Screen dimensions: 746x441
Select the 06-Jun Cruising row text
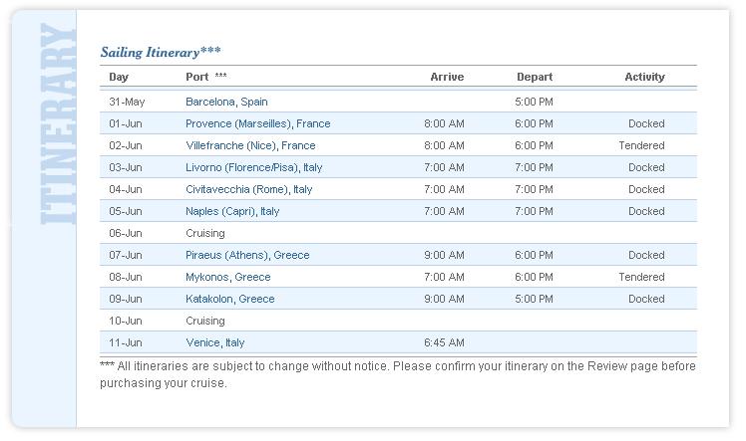[x=205, y=233]
